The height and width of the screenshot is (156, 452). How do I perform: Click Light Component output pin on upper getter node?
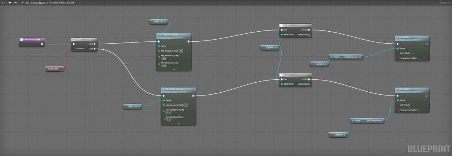(360, 57)
